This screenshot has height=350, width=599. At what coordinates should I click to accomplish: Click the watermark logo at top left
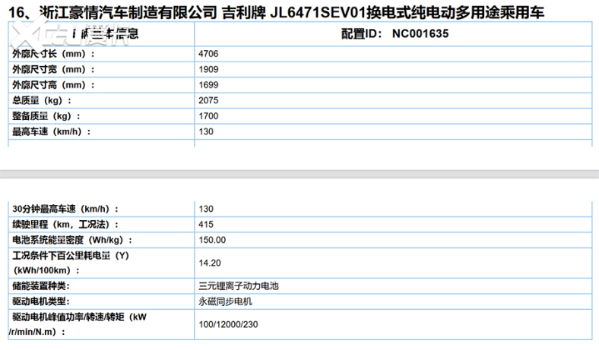click(65, 33)
